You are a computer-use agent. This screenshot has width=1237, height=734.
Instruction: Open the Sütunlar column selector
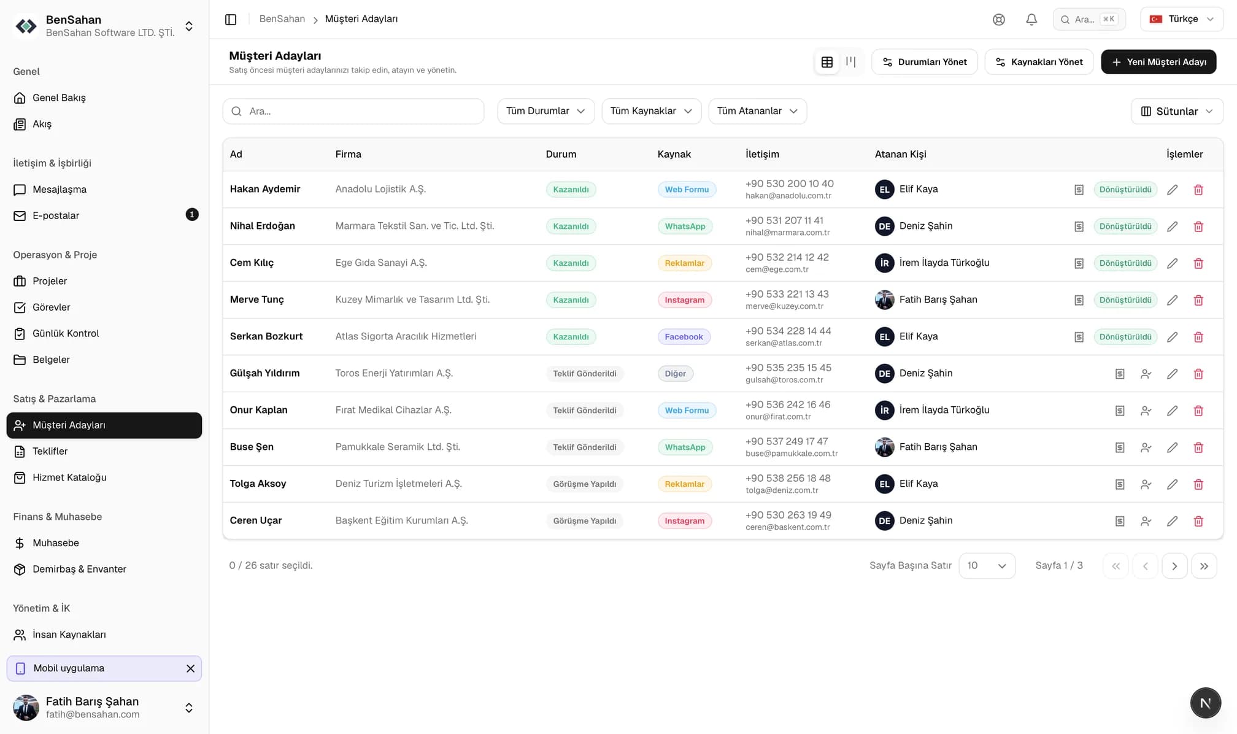(x=1177, y=111)
